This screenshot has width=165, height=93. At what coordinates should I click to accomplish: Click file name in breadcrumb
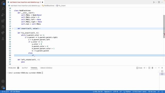pos(25,6)
